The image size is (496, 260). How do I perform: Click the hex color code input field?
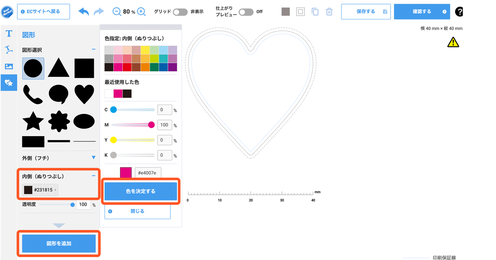(x=149, y=173)
